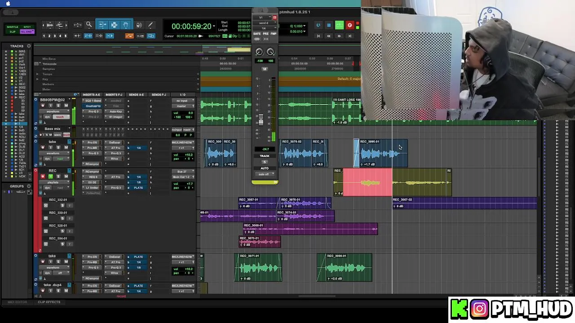This screenshot has width=575, height=323.
Task: Select the Selector tool
Action: [114, 25]
